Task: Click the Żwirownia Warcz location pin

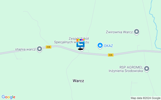Action: [137, 32]
